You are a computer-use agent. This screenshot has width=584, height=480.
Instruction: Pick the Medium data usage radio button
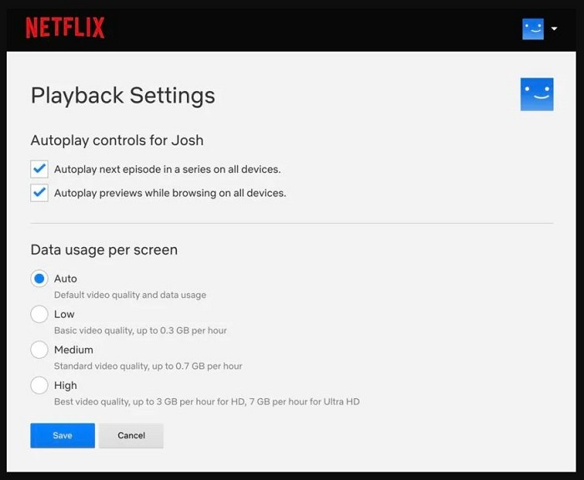[x=39, y=350]
